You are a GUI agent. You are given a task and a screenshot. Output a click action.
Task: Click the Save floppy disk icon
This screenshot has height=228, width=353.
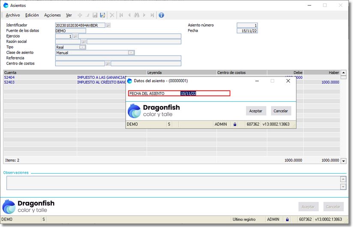(95, 15)
